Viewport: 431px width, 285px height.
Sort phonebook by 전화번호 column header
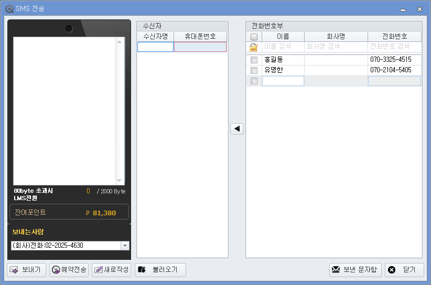tap(394, 37)
